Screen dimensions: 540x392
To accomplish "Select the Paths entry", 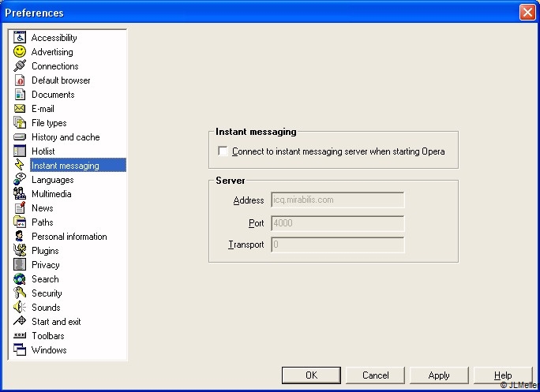I will click(43, 222).
